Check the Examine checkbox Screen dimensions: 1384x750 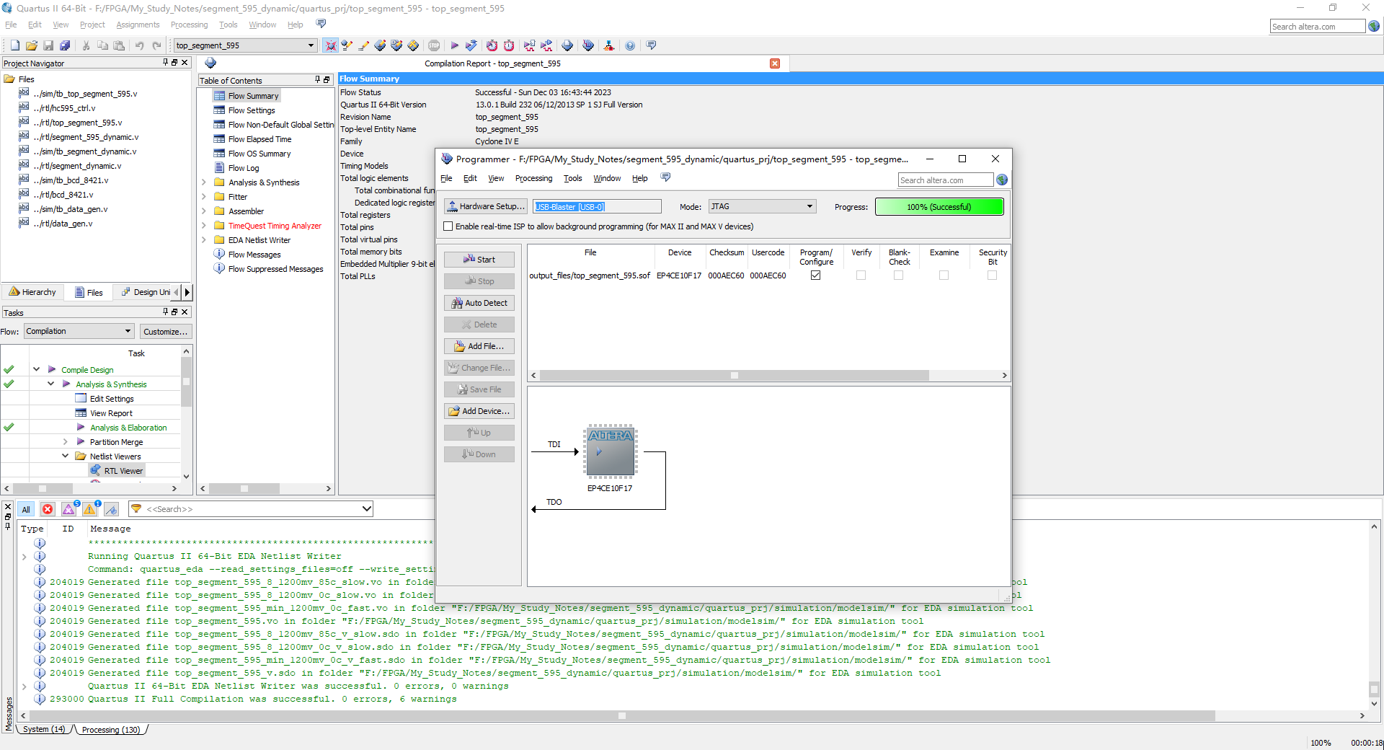tap(944, 275)
